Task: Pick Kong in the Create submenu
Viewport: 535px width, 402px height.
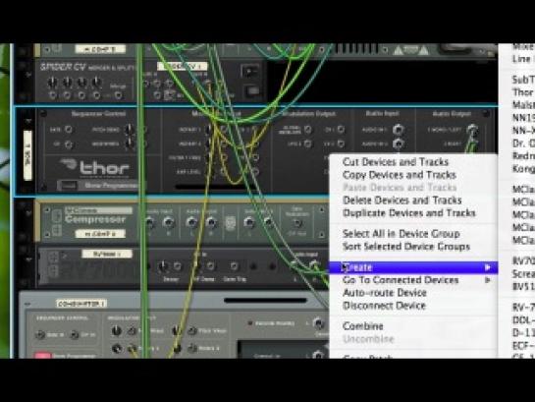Action: (x=523, y=168)
